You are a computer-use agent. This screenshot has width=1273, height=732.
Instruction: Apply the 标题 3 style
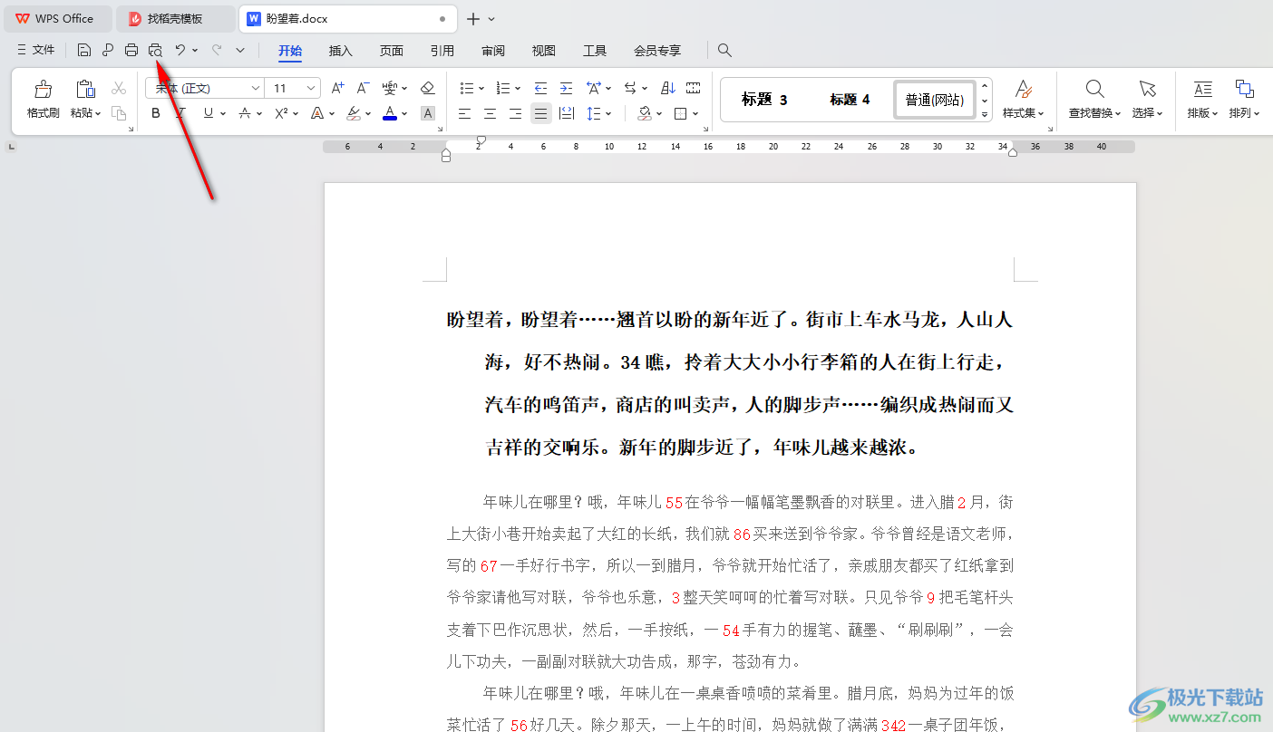coord(764,100)
